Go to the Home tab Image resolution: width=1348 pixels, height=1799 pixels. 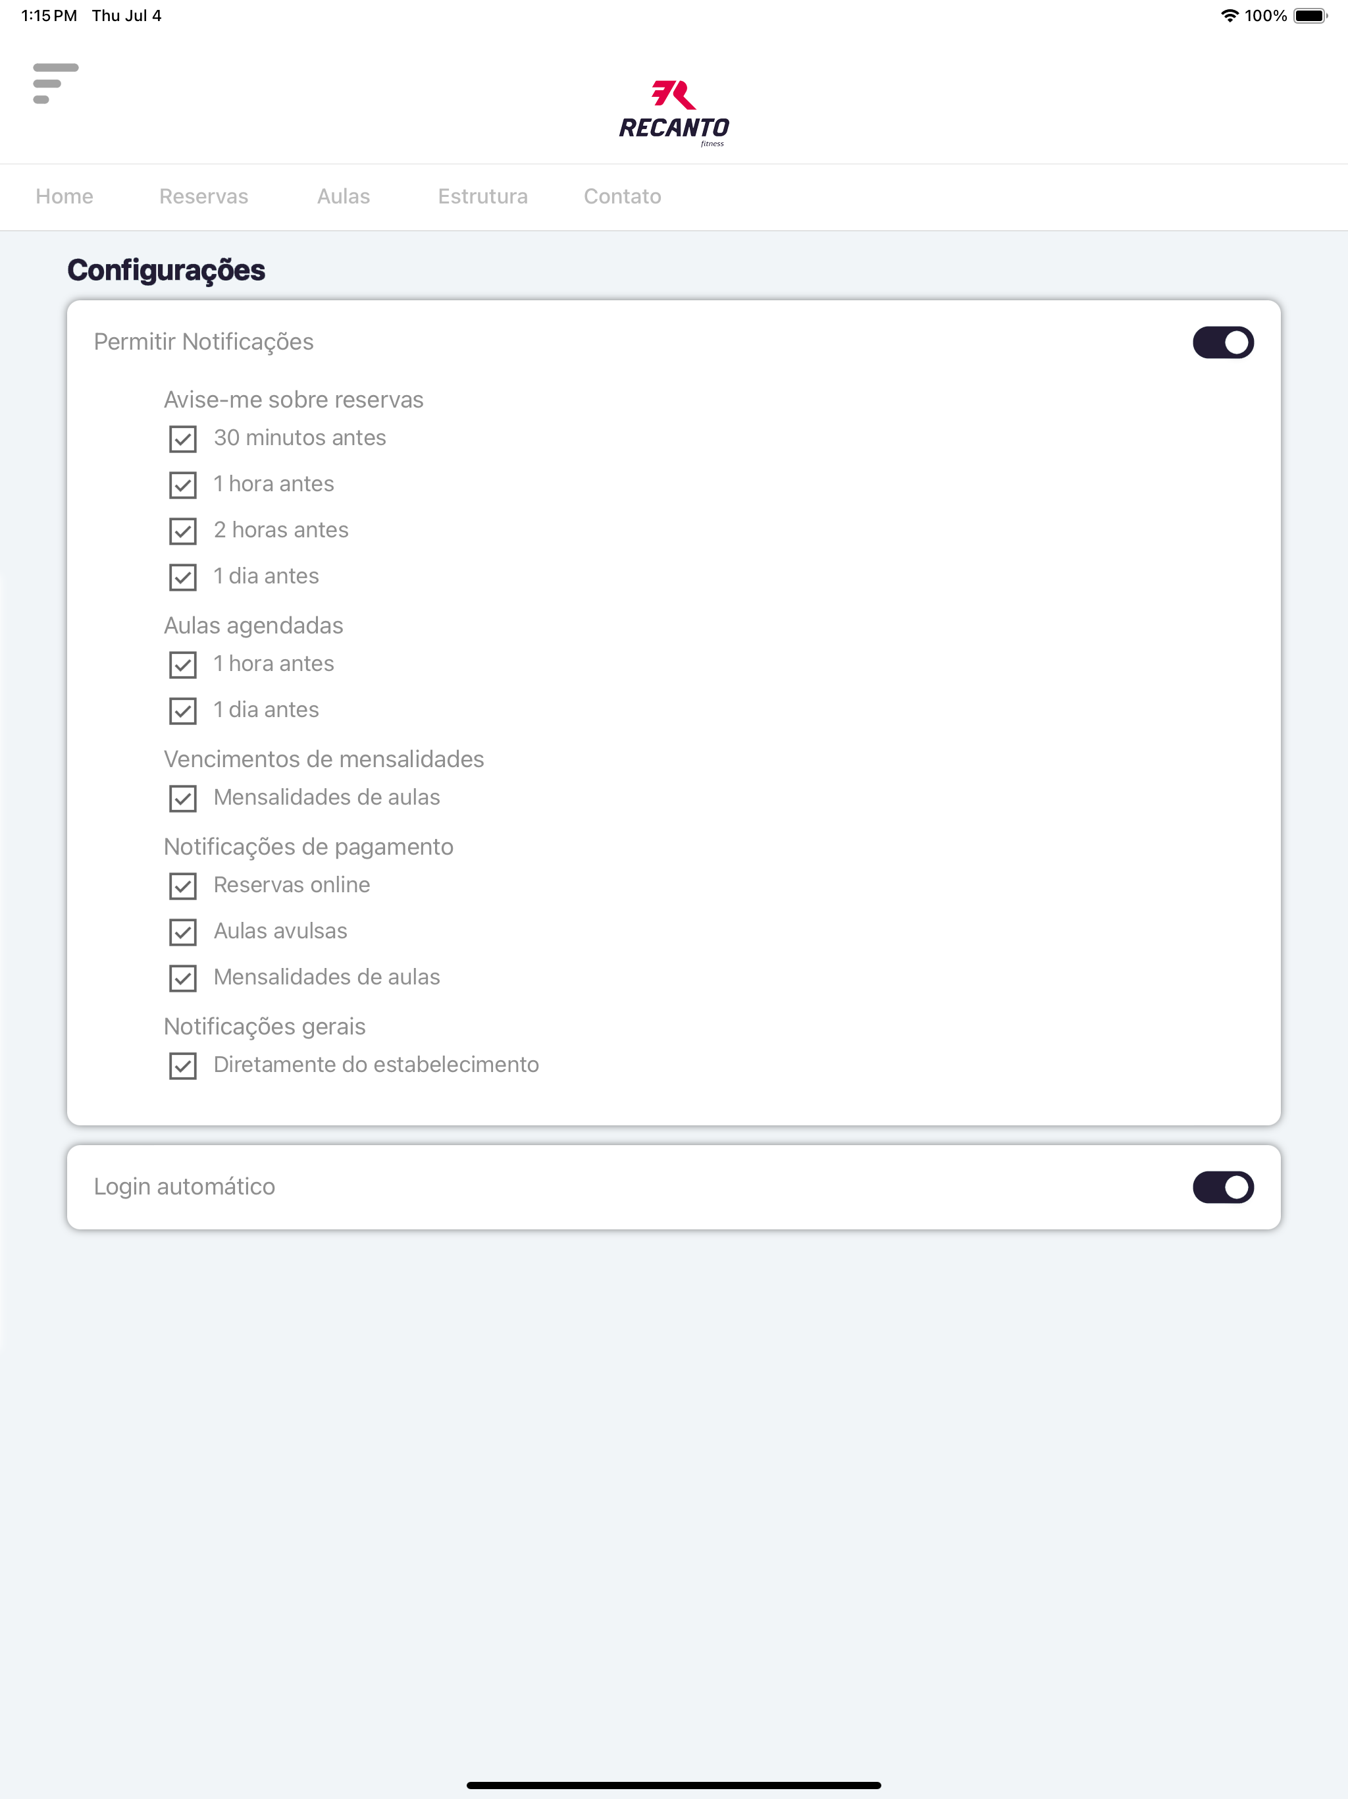(x=65, y=196)
